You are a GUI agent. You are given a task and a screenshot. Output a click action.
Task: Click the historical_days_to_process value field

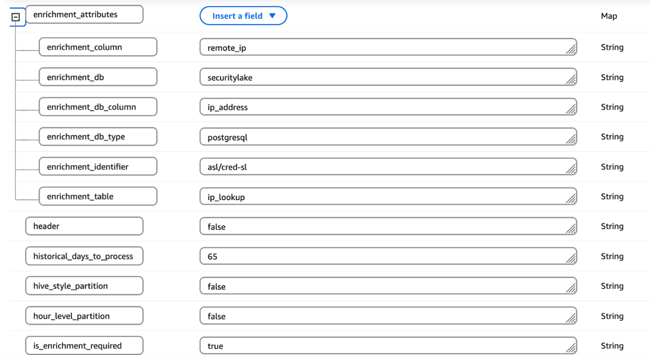tap(383, 256)
